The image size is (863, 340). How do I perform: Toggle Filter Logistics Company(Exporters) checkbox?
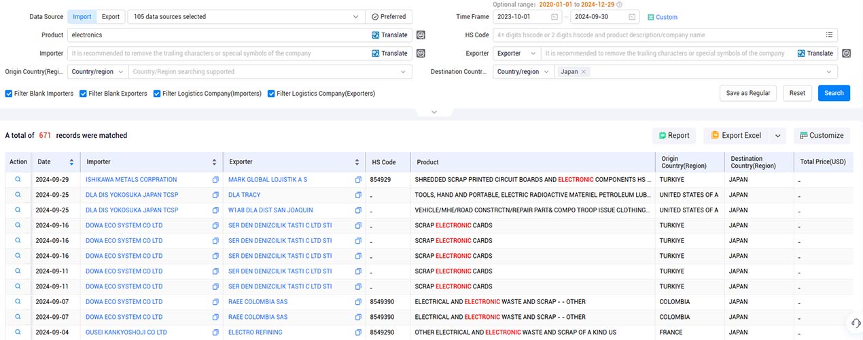271,94
